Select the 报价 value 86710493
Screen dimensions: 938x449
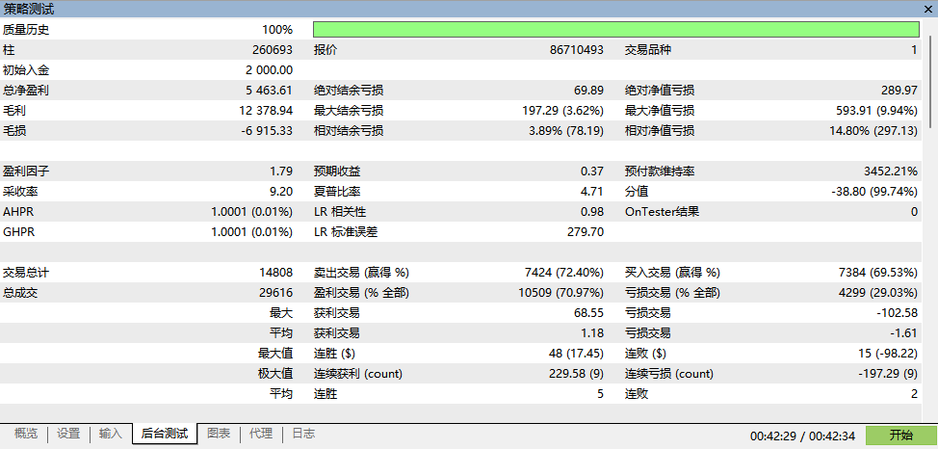[577, 50]
